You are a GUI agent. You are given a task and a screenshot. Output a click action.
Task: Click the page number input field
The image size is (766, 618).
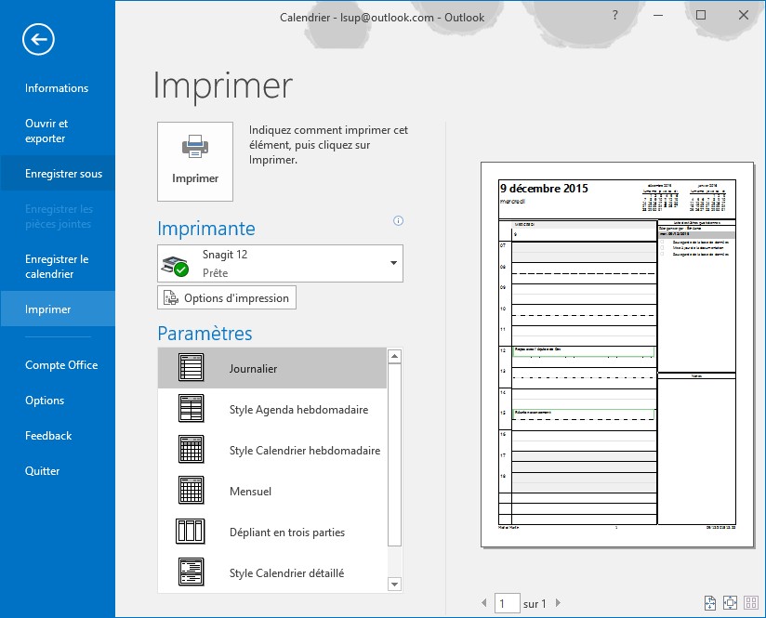[507, 604]
